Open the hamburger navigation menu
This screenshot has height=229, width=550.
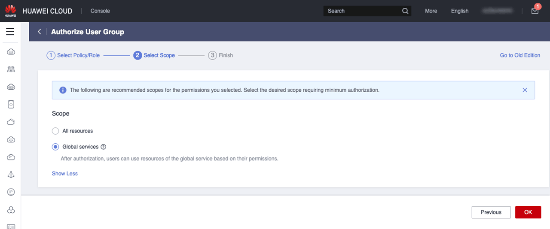pyautogui.click(x=10, y=32)
